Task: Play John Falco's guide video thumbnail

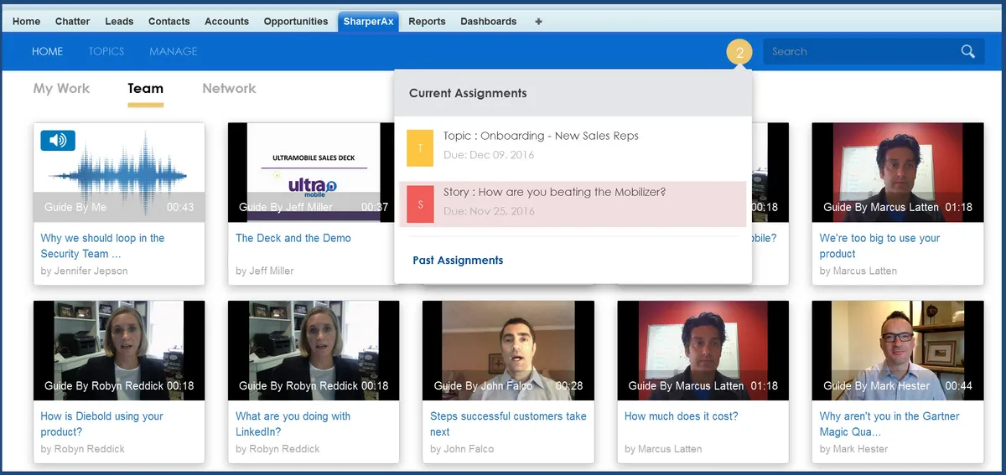Action: [x=508, y=351]
